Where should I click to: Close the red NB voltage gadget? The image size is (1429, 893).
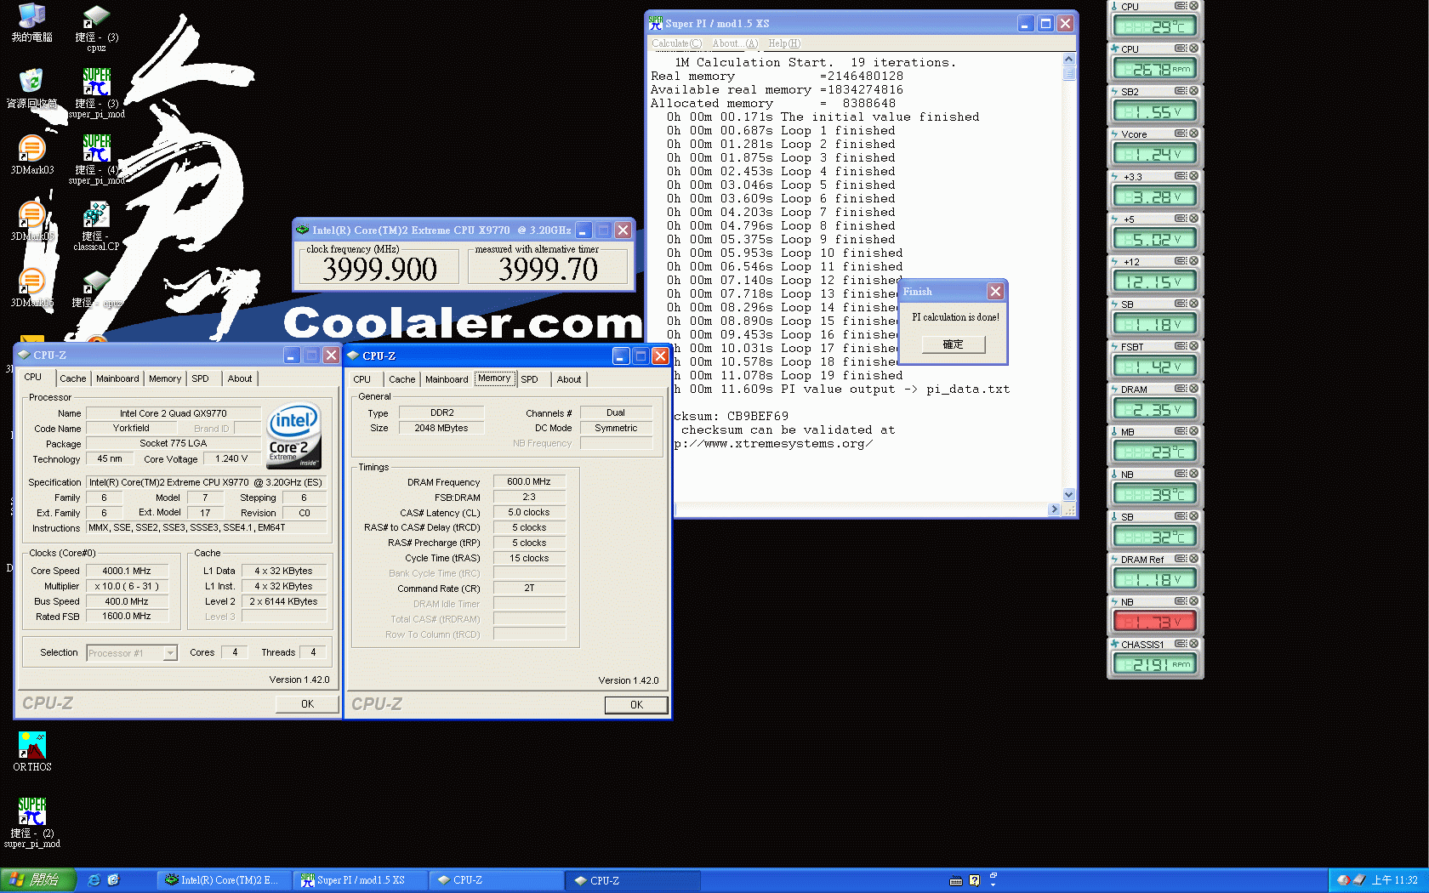(1193, 601)
